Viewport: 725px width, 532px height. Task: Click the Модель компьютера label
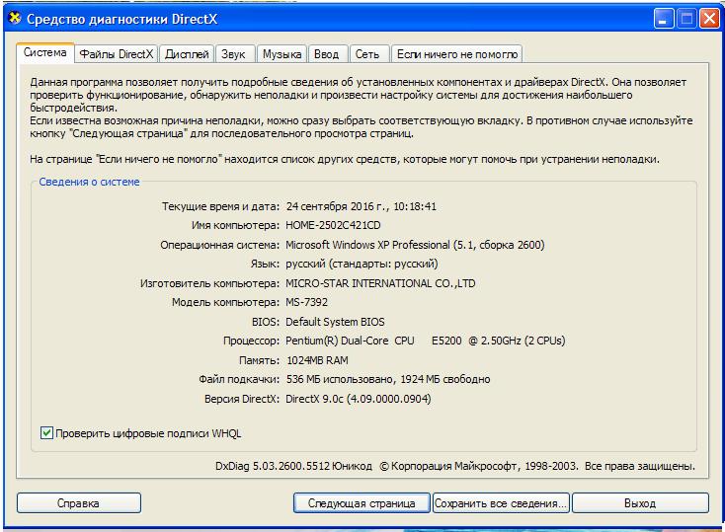pyautogui.click(x=225, y=302)
